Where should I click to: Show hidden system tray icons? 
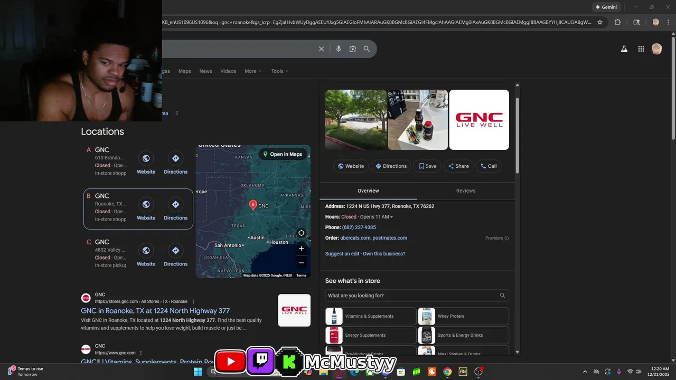tap(585, 372)
